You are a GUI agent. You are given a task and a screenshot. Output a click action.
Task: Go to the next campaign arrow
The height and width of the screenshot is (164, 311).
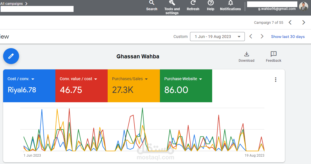point(304,22)
